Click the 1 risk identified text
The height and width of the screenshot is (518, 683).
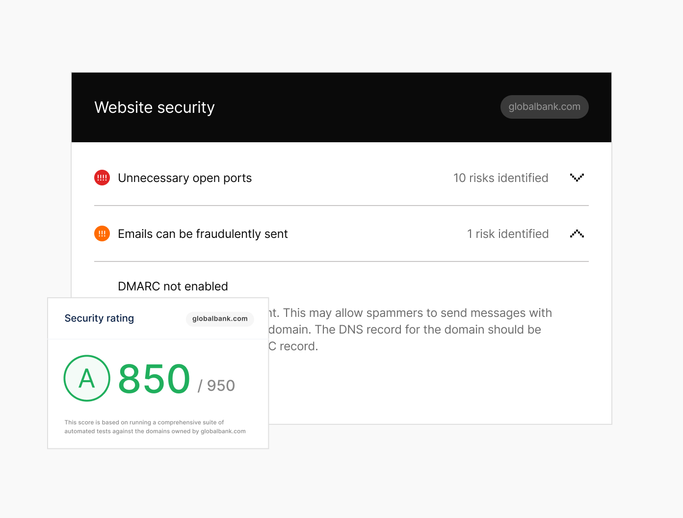tap(508, 234)
